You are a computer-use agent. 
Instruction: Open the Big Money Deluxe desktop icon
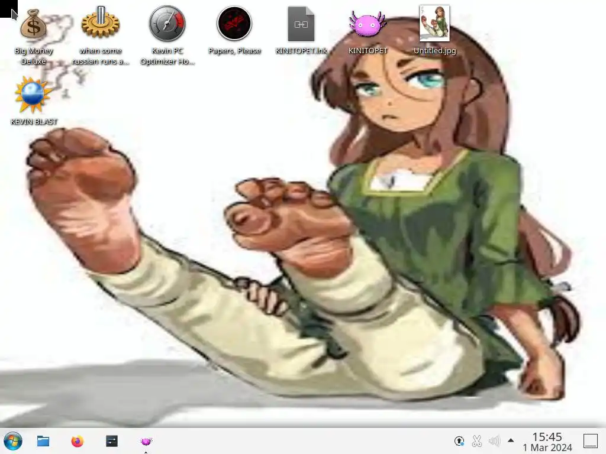click(33, 24)
